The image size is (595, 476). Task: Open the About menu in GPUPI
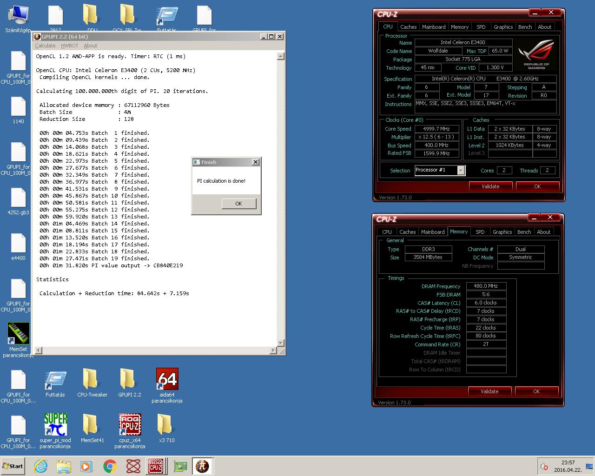91,46
